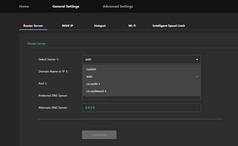238x146 pixels.
Task: Switch to the Hotspot tab
Action: click(100, 26)
